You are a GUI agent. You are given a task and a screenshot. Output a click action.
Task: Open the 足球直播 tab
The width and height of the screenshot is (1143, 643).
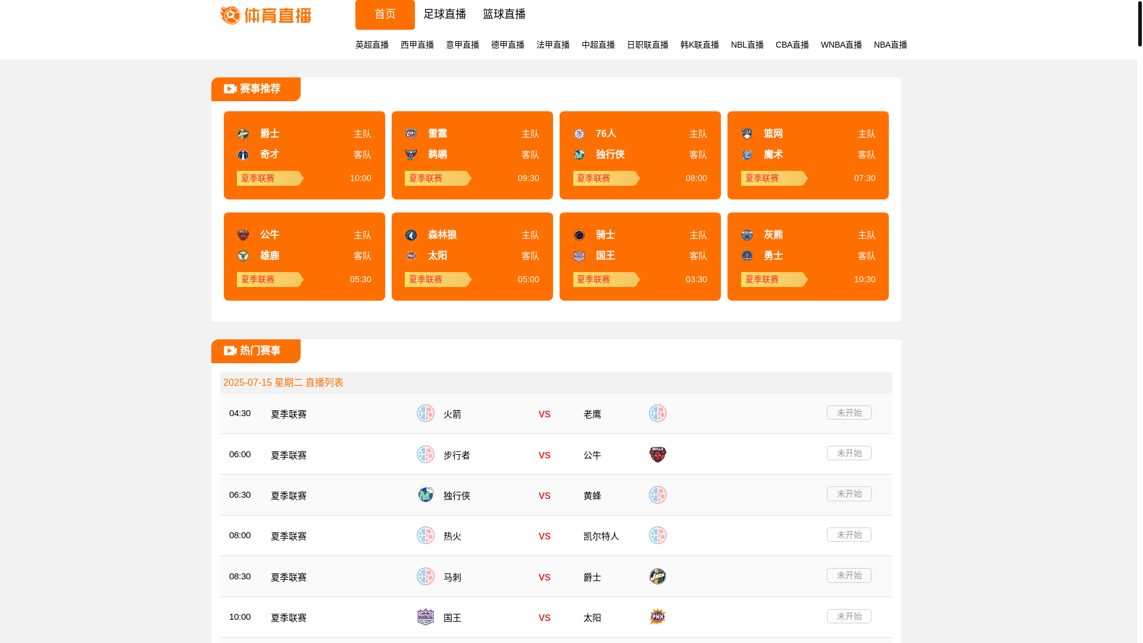pos(445,14)
